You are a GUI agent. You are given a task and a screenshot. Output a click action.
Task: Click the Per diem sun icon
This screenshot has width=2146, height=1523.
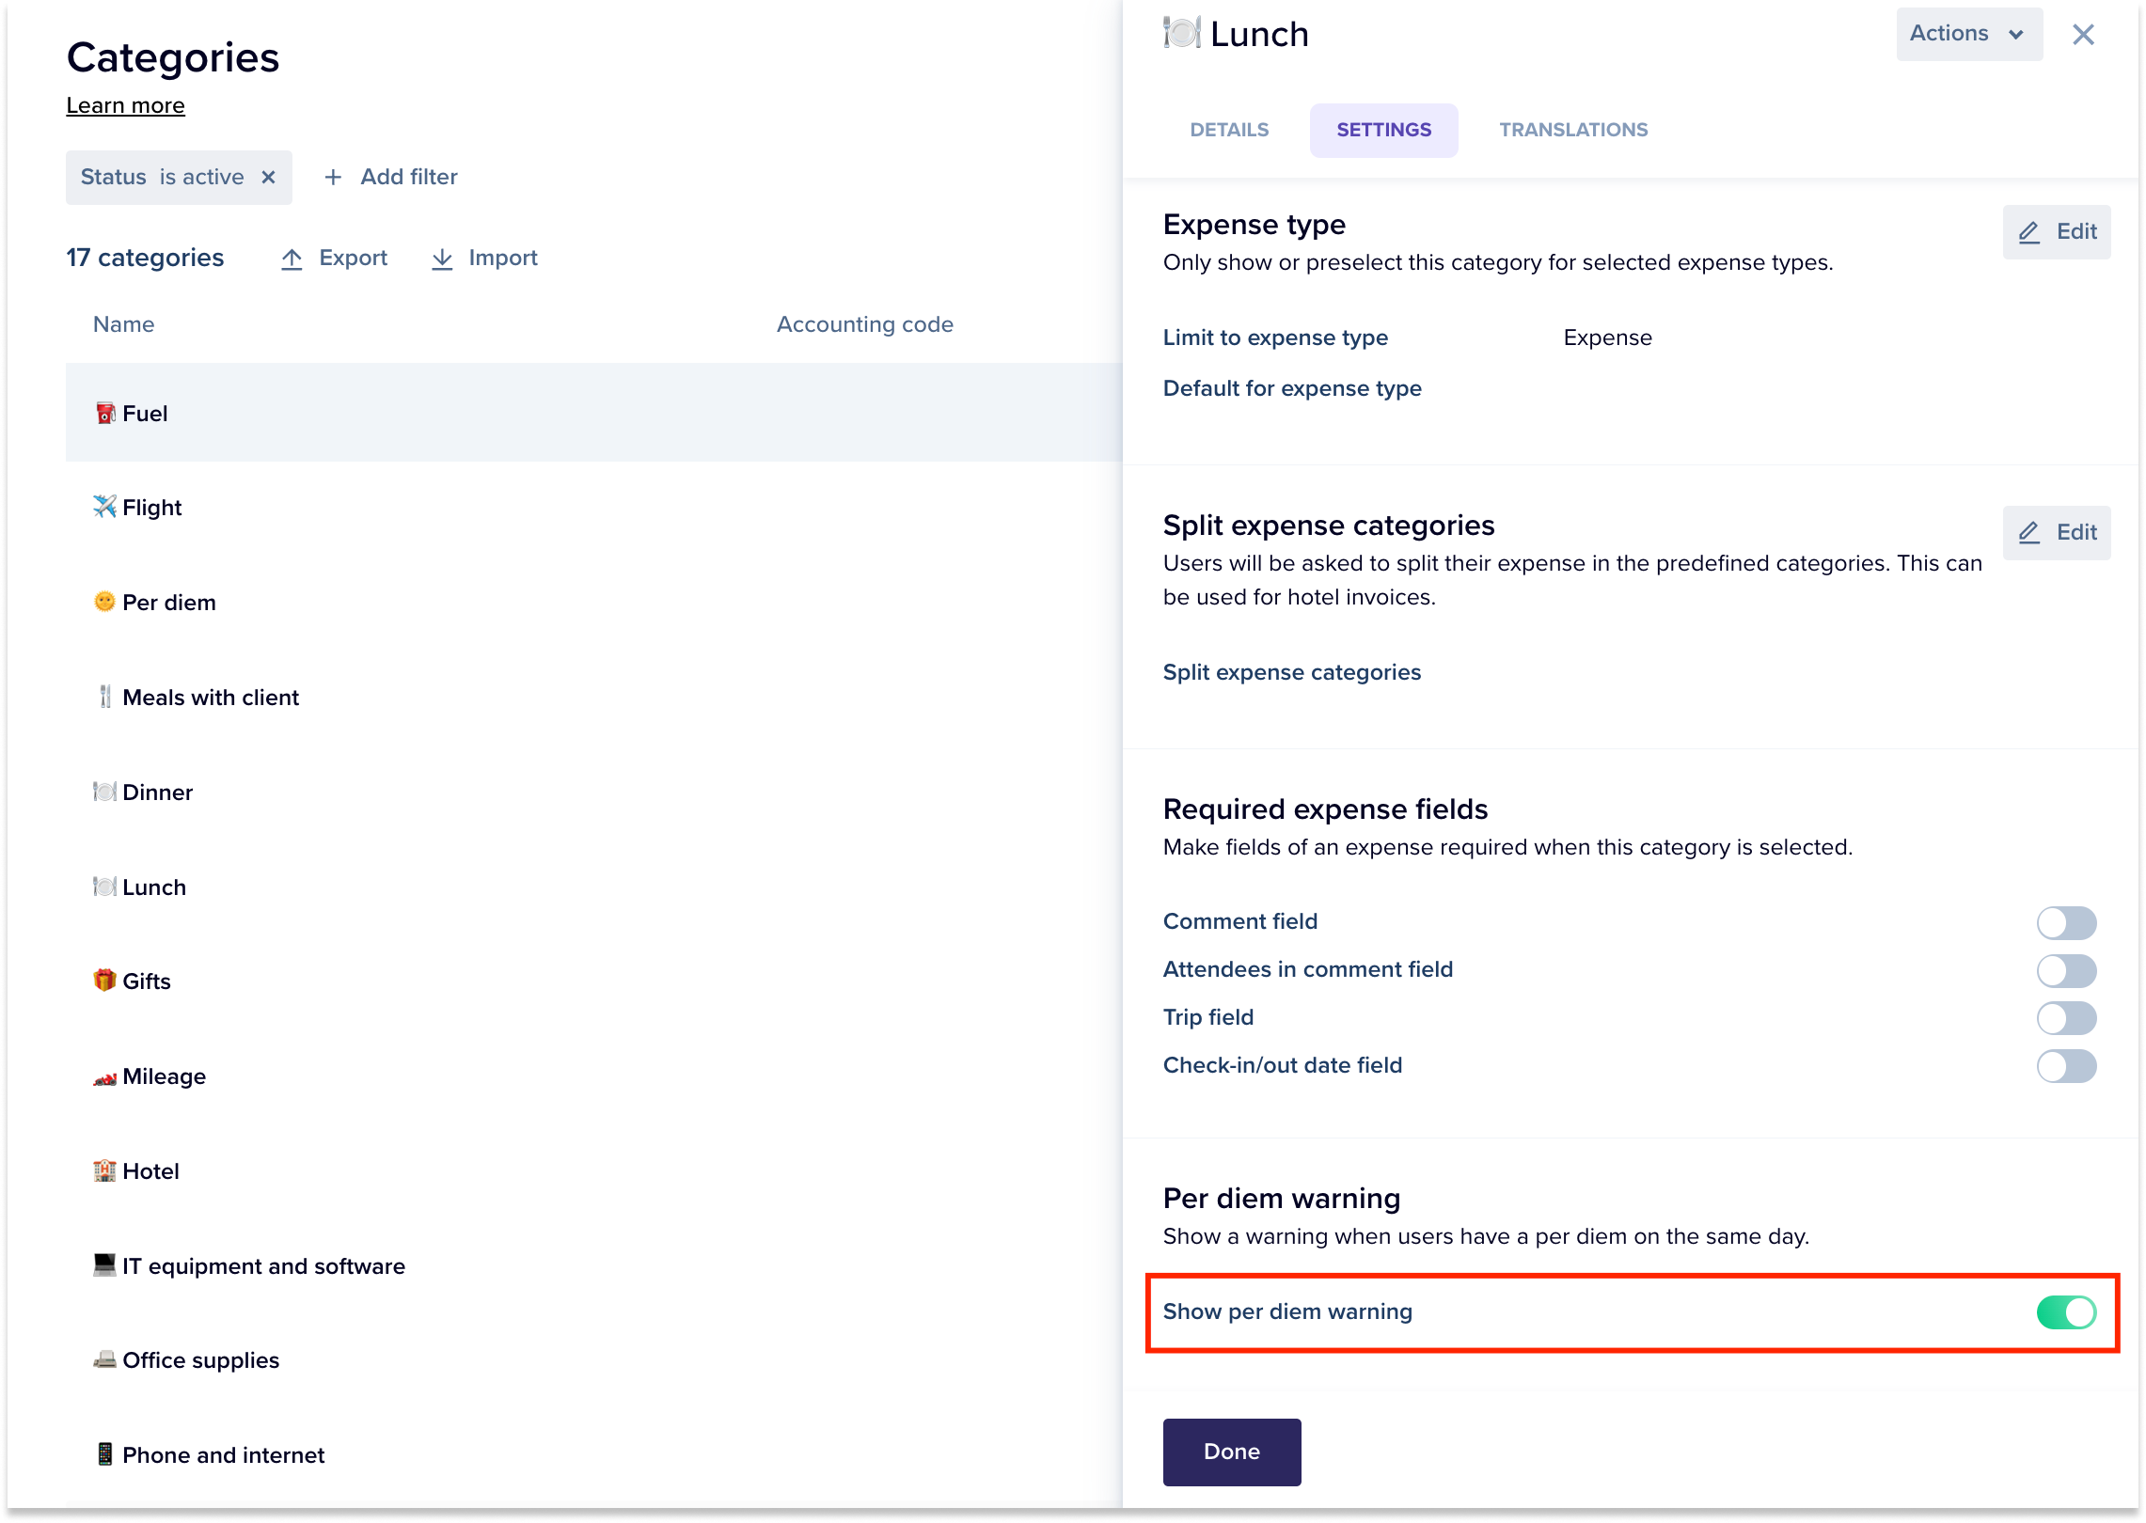(x=105, y=602)
